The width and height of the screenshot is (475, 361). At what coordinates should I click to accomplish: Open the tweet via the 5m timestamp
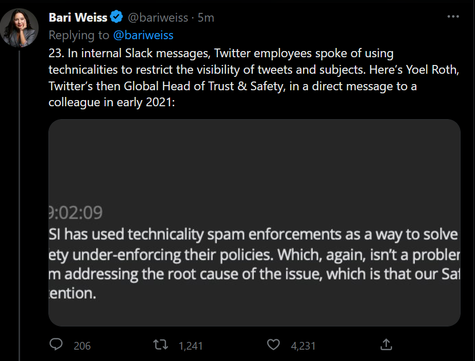[x=206, y=18]
